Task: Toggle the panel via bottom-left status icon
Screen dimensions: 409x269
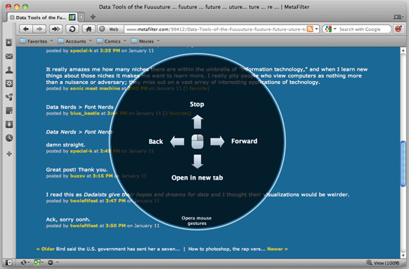Action: point(8,263)
